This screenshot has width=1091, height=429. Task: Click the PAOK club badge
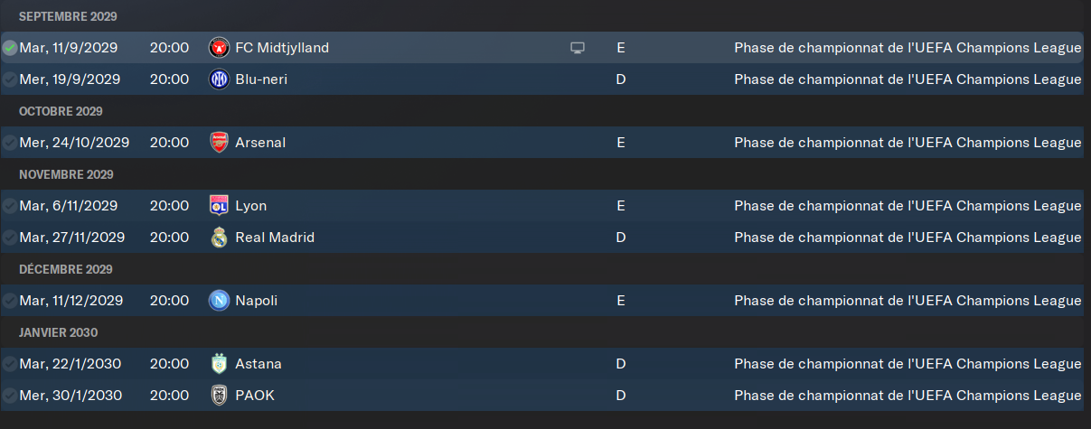coord(218,396)
